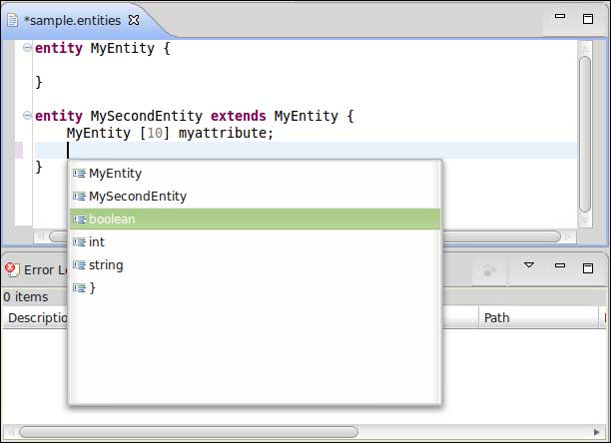Minimize the Error Log panel
This screenshot has height=443, width=611.
[x=561, y=267]
